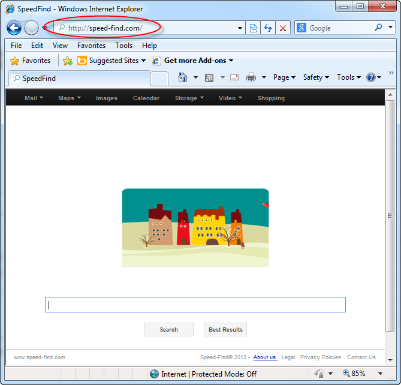Viewport: 401px width, 385px height.
Task: Click the scrollbar up arrow
Action: tap(390, 95)
